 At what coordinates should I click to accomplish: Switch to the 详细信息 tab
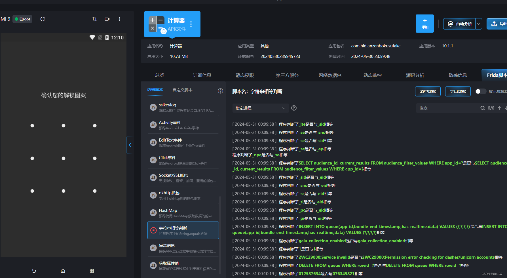point(202,75)
